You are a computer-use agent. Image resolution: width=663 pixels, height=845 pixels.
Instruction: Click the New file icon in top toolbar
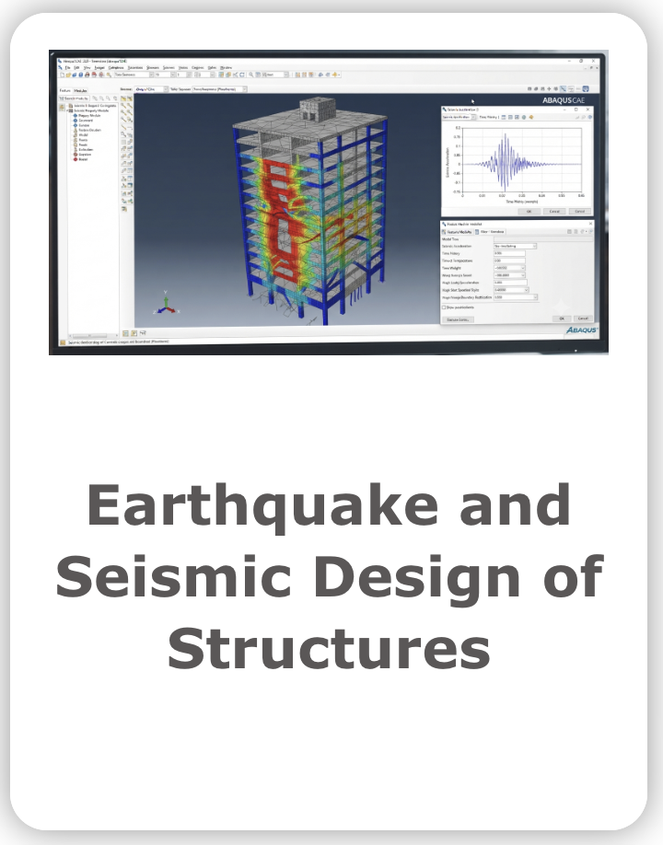tap(62, 75)
